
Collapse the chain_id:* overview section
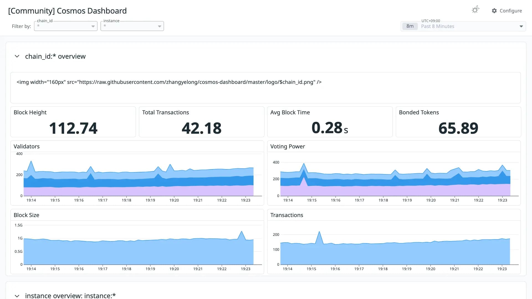click(x=17, y=56)
